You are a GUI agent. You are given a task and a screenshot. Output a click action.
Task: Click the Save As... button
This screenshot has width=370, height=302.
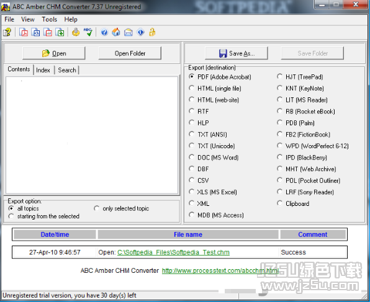point(237,53)
